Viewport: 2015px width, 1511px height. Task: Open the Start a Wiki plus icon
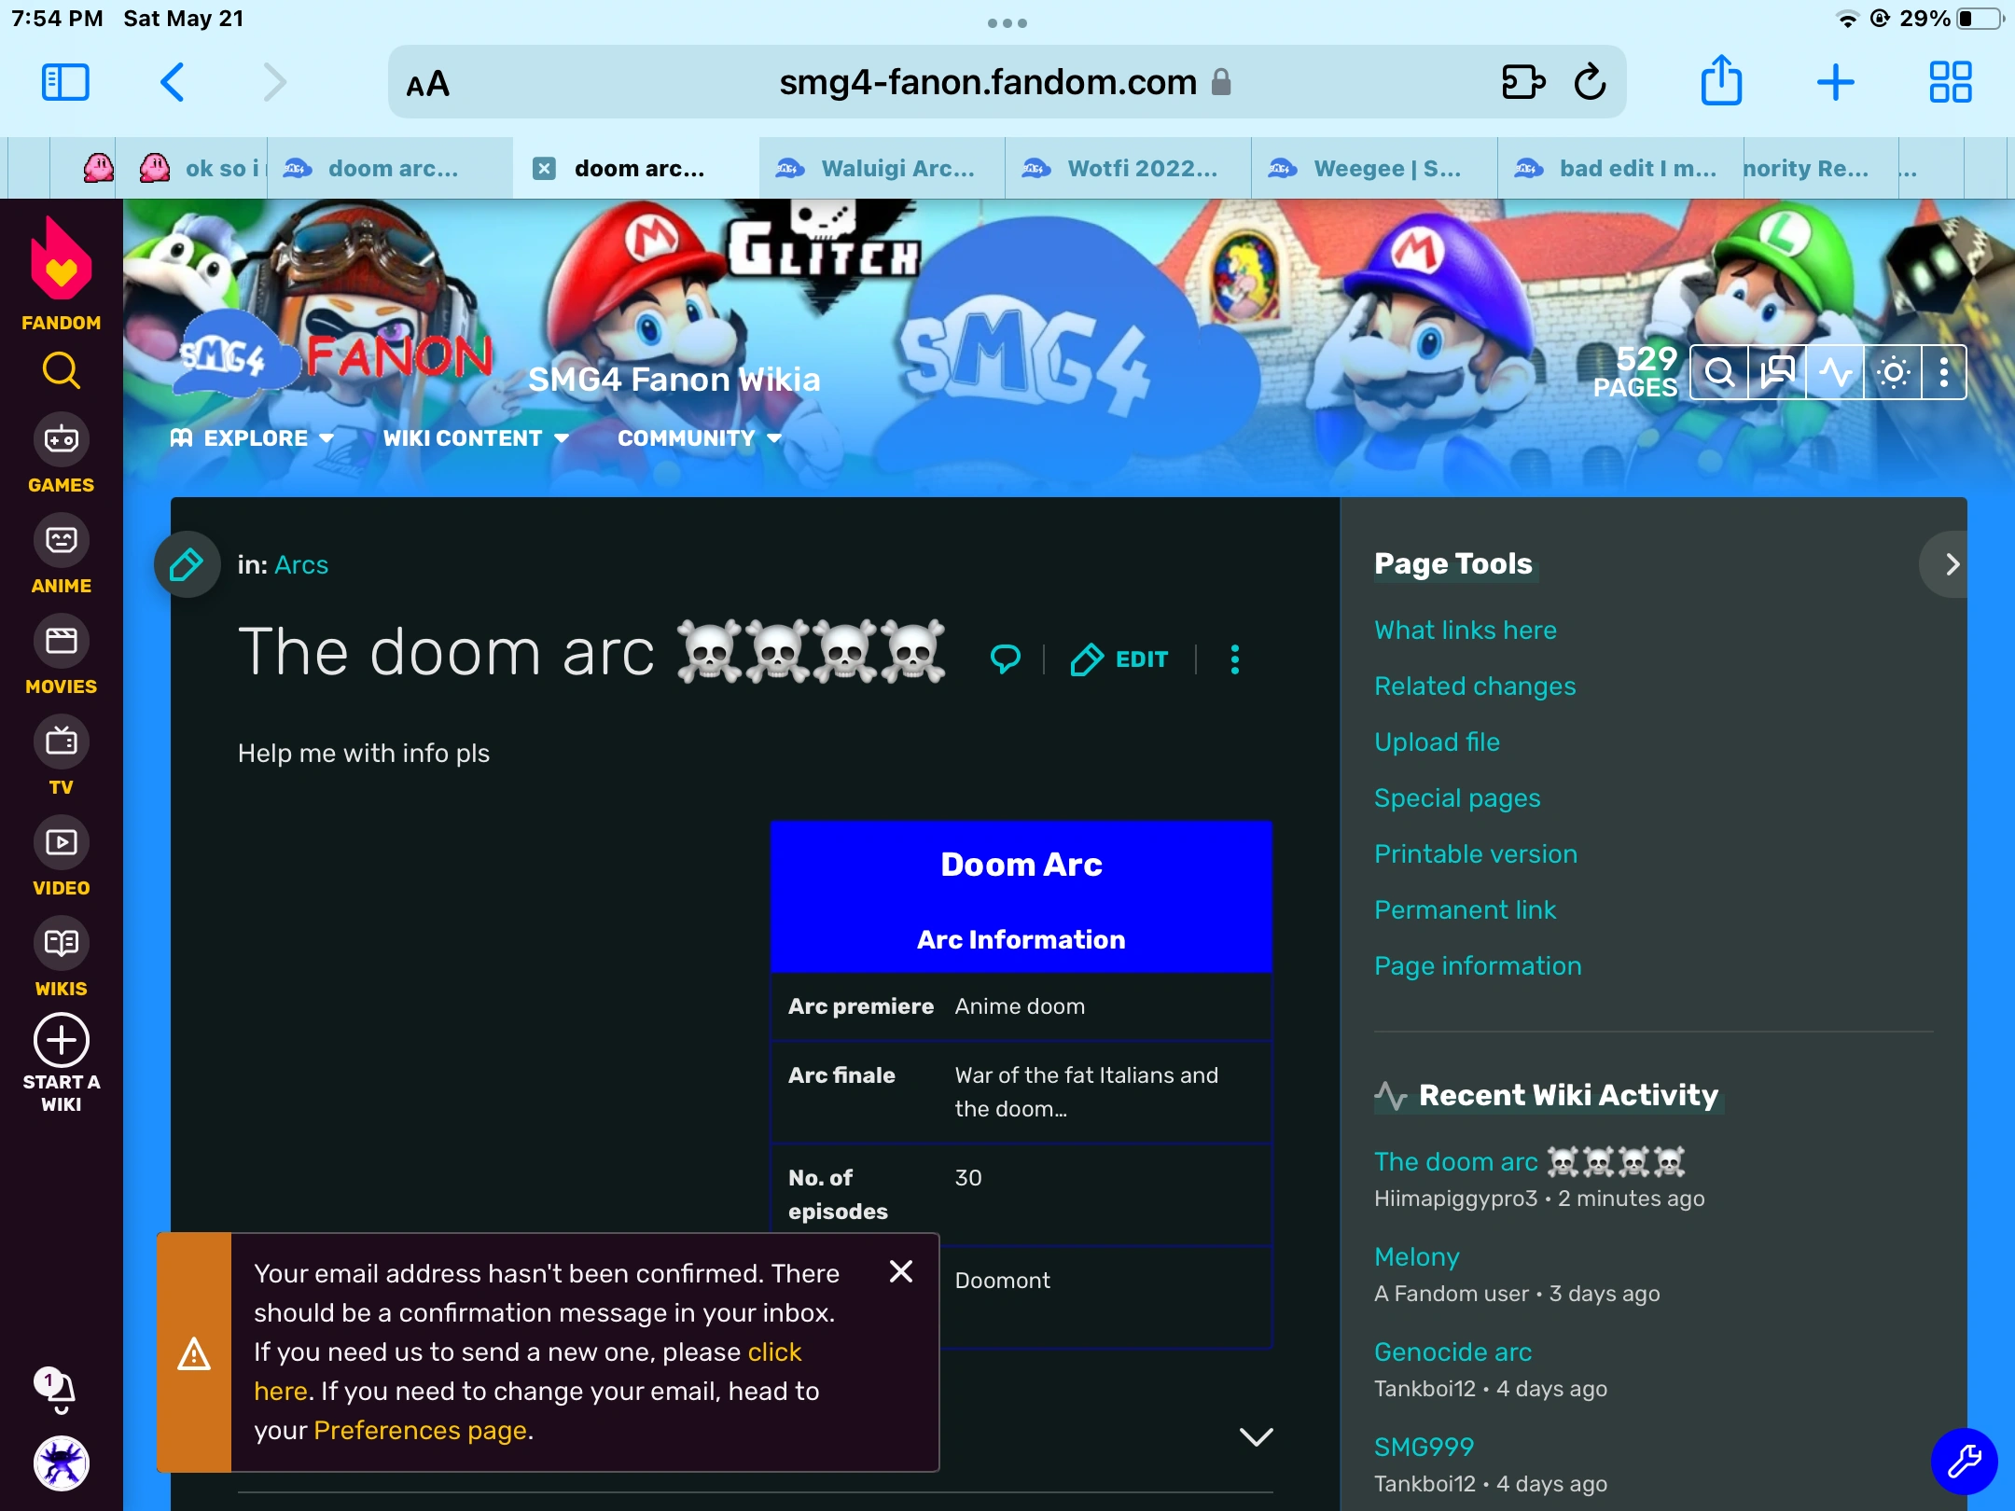click(x=60, y=1038)
